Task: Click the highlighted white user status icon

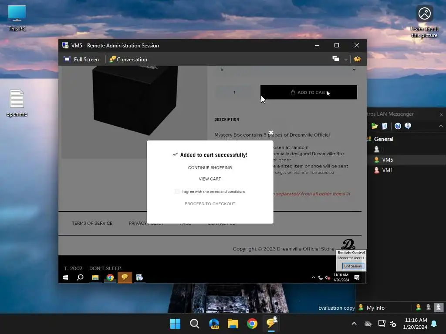Action: [x=438, y=307]
